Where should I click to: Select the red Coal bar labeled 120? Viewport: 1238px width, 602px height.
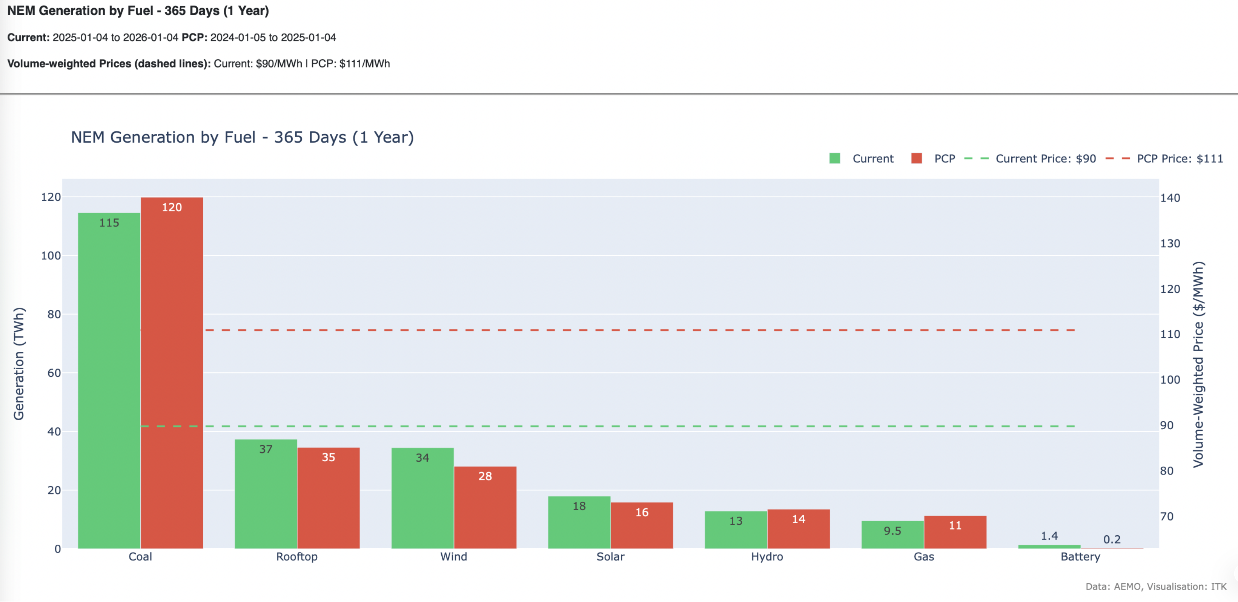[172, 372]
